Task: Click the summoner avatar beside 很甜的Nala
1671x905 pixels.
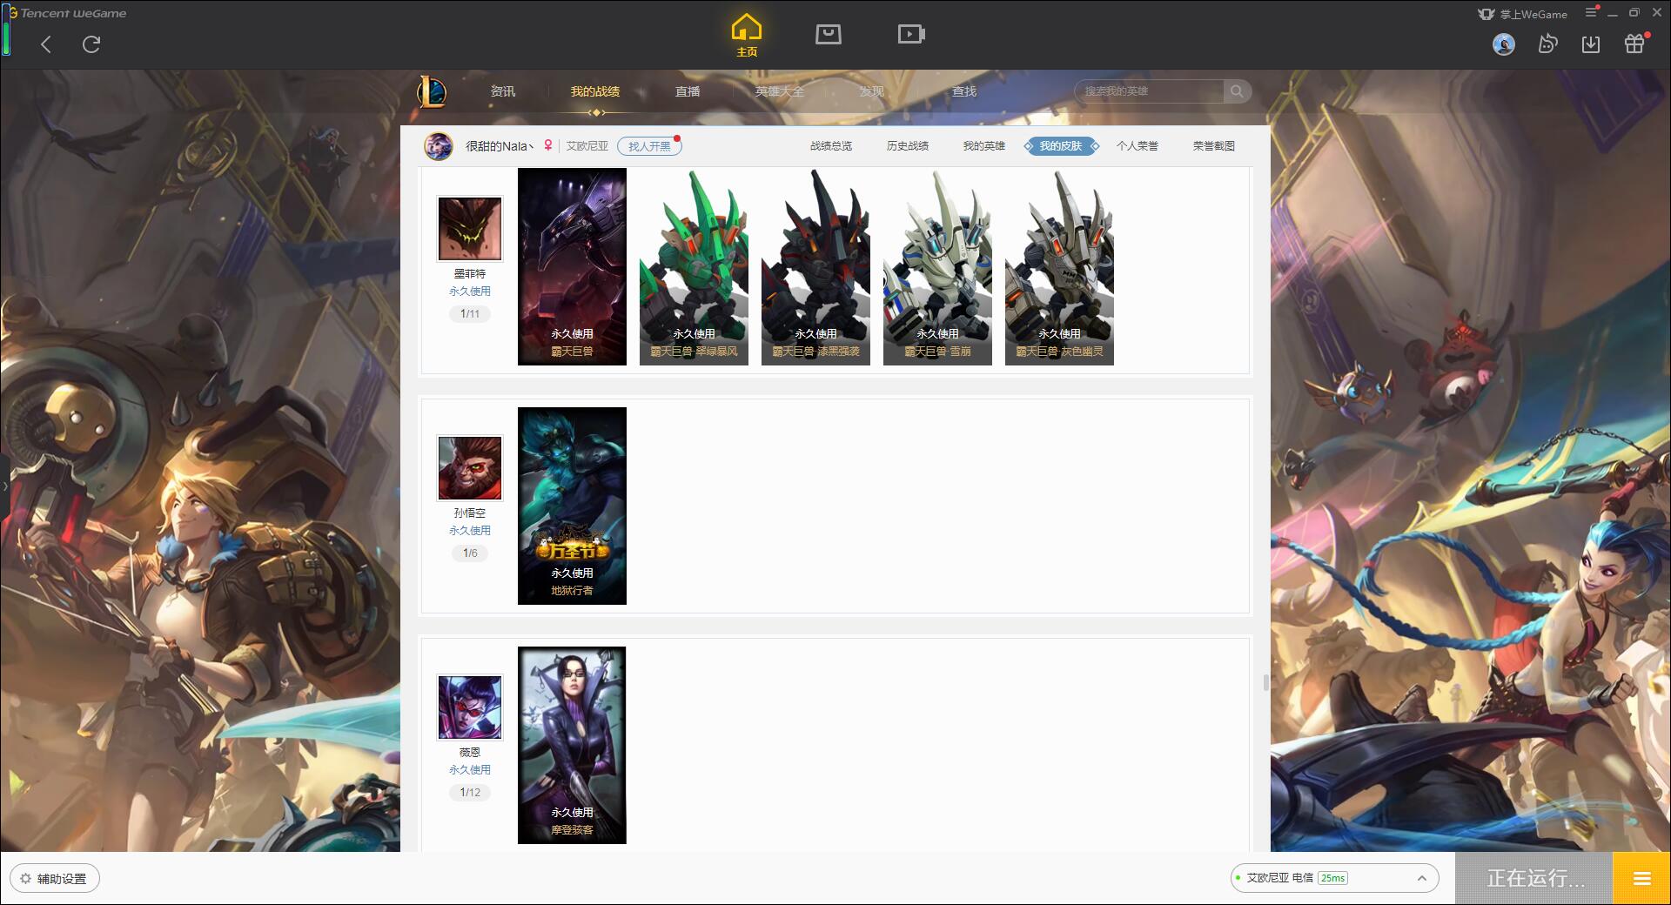Action: tap(439, 146)
